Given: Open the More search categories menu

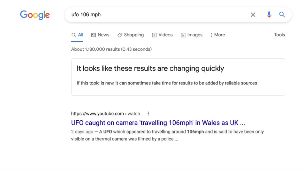Looking at the screenshot, I should coord(217,35).
